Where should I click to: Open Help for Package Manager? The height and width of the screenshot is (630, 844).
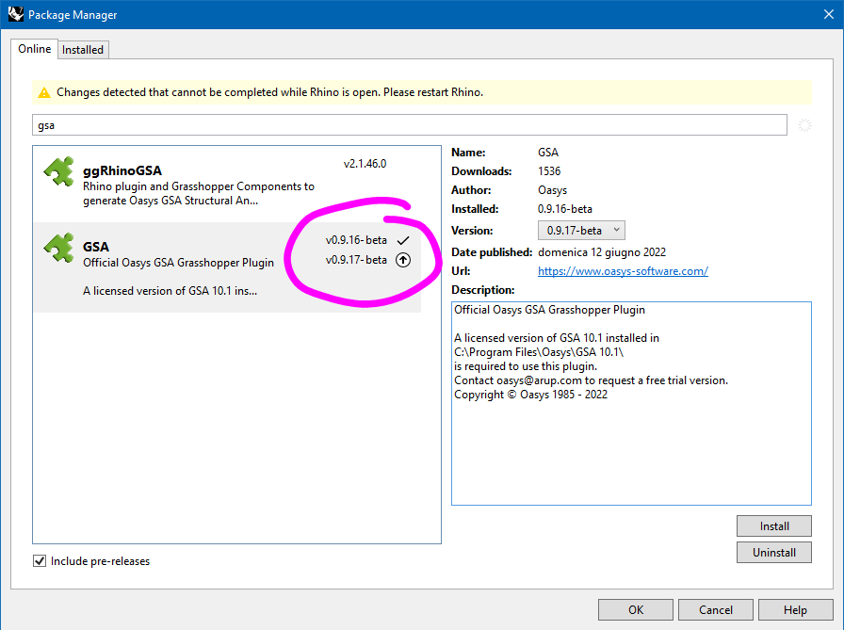[x=796, y=609]
